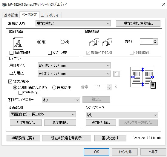167x157 pixels.
Task: Decrease 倍率 percentage with down arrow
Action: 109,88
